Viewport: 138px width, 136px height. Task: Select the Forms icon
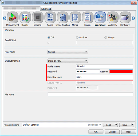[50, 17]
